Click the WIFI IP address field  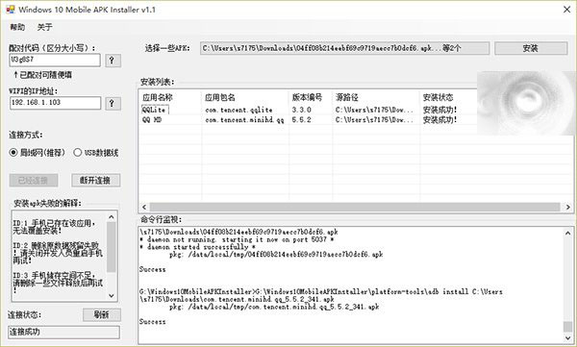pyautogui.click(x=55, y=103)
